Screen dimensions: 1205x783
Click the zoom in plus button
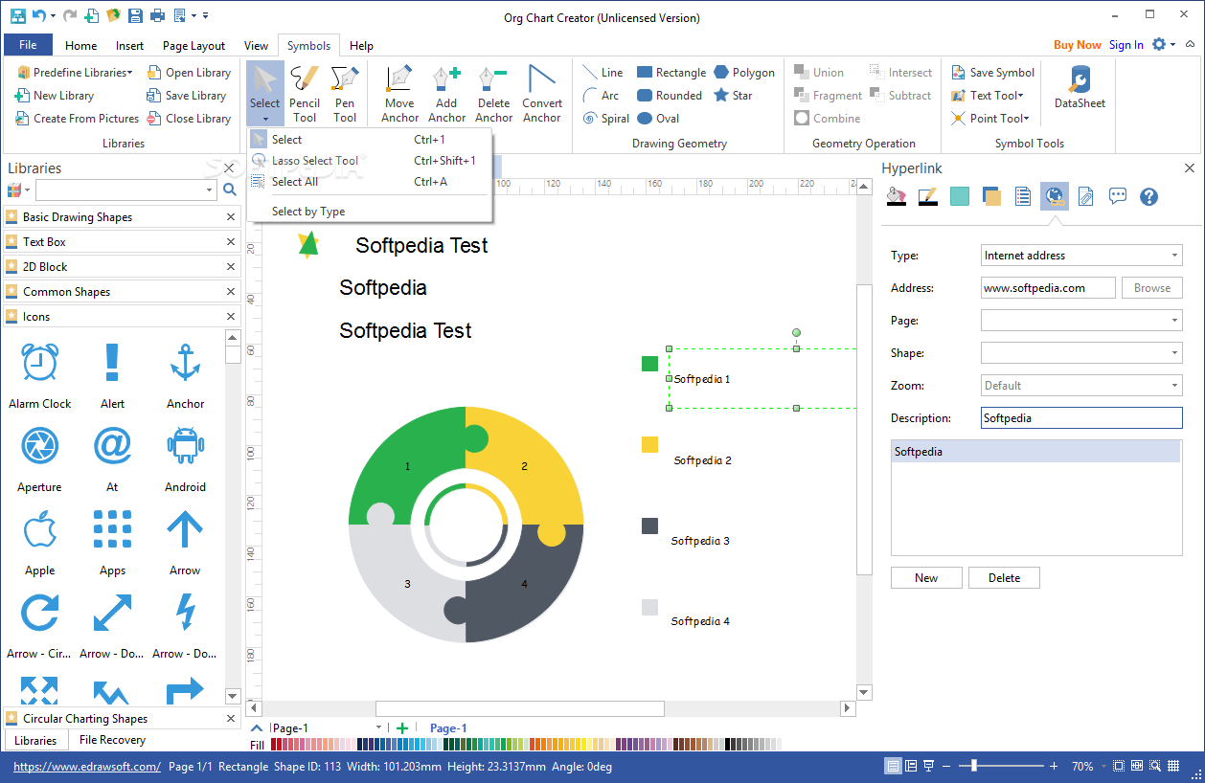pyautogui.click(x=1054, y=766)
